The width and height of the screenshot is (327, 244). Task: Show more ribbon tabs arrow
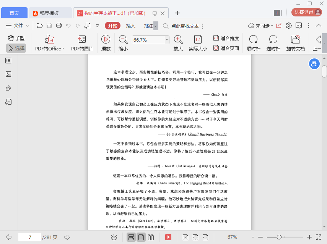(x=156, y=26)
